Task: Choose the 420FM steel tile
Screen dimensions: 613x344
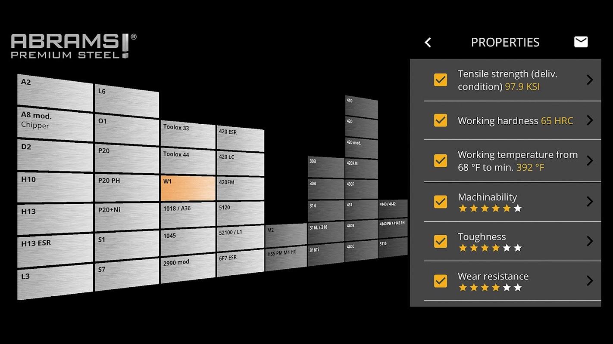Action: tap(240, 188)
